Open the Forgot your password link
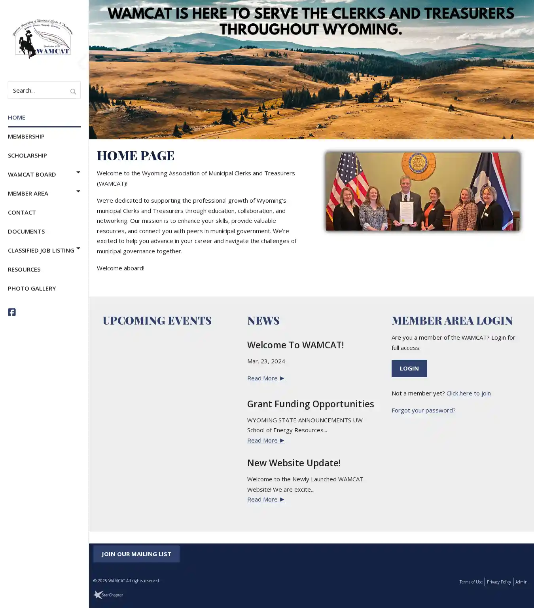The width and height of the screenshot is (534, 608). [x=423, y=410]
